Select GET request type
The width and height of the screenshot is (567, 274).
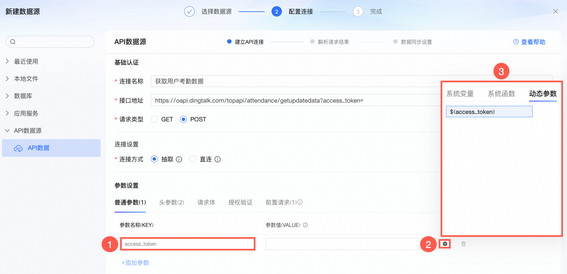[154, 119]
